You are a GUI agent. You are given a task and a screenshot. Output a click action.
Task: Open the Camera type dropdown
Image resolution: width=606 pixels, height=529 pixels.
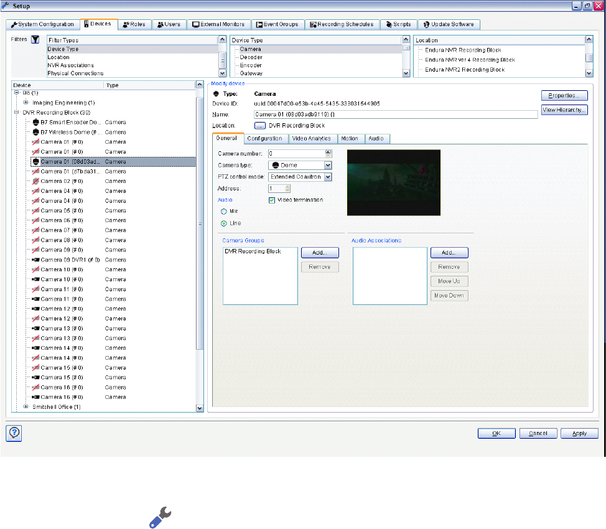(x=327, y=165)
